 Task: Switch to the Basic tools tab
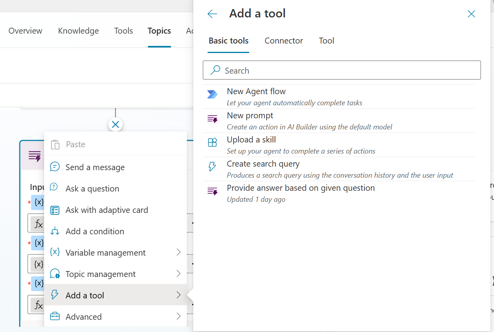(229, 41)
